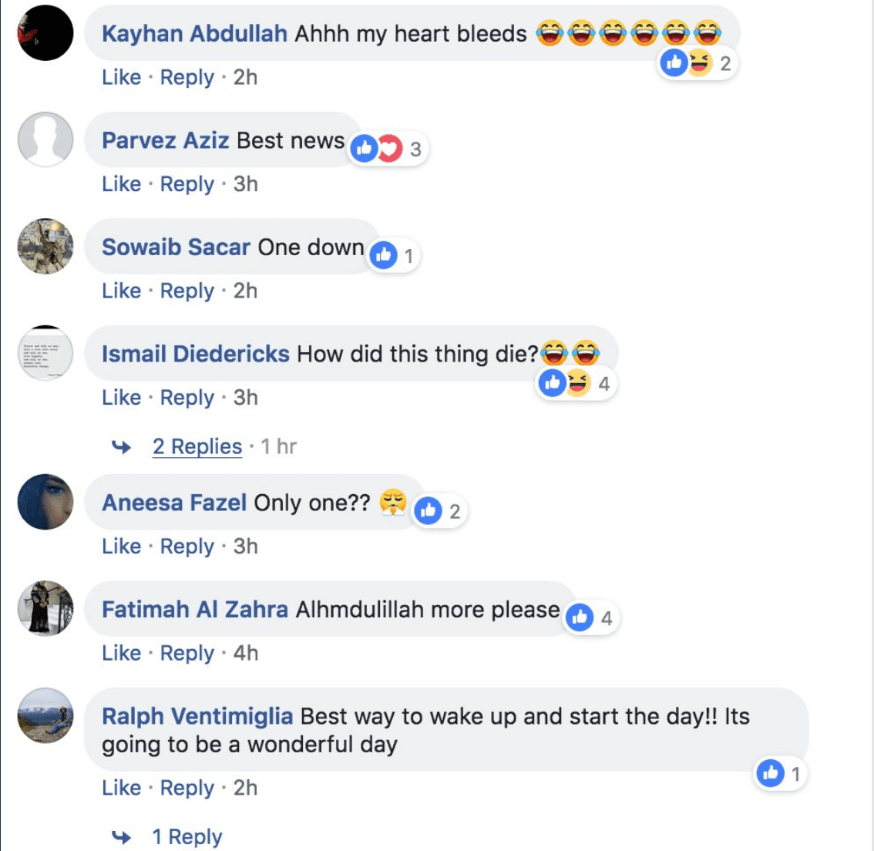Image resolution: width=874 pixels, height=851 pixels.
Task: Open reactions on Ismail Diedericks' comment
Action: 573,383
